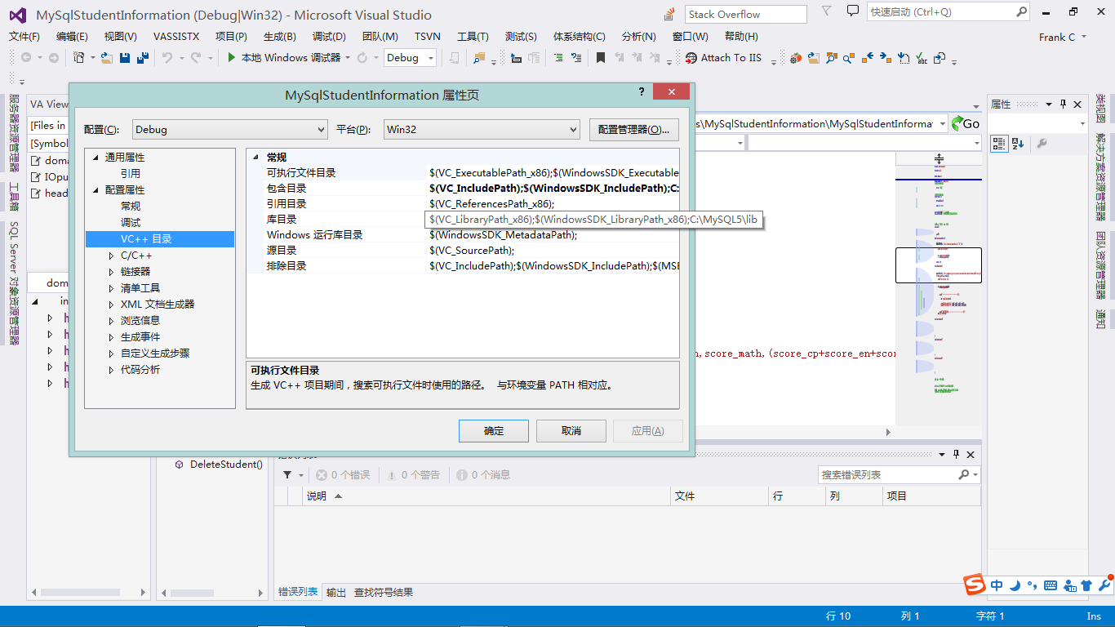Click the feedback speech bubble icon in title bar
Image resolution: width=1115 pixels, height=627 pixels.
[853, 11]
